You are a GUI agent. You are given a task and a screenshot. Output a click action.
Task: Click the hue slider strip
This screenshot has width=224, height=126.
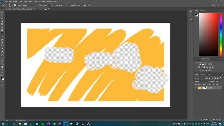[221, 35]
